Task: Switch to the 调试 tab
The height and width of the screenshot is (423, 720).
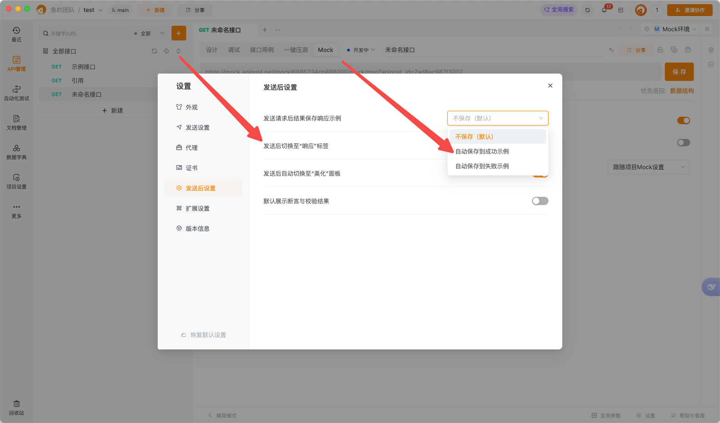Action: coord(234,50)
